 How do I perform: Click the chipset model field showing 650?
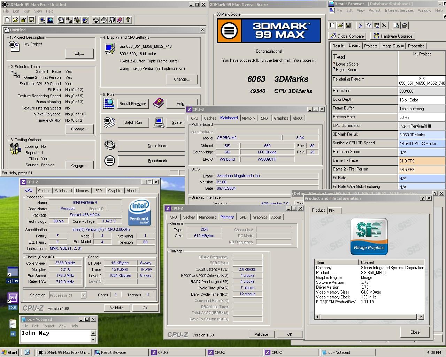tap(267, 146)
